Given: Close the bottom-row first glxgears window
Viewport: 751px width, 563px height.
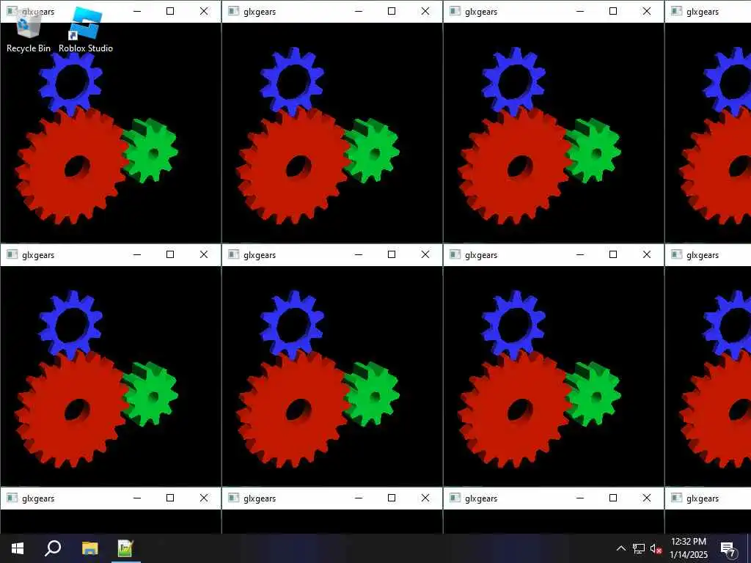Looking at the screenshot, I should point(204,498).
